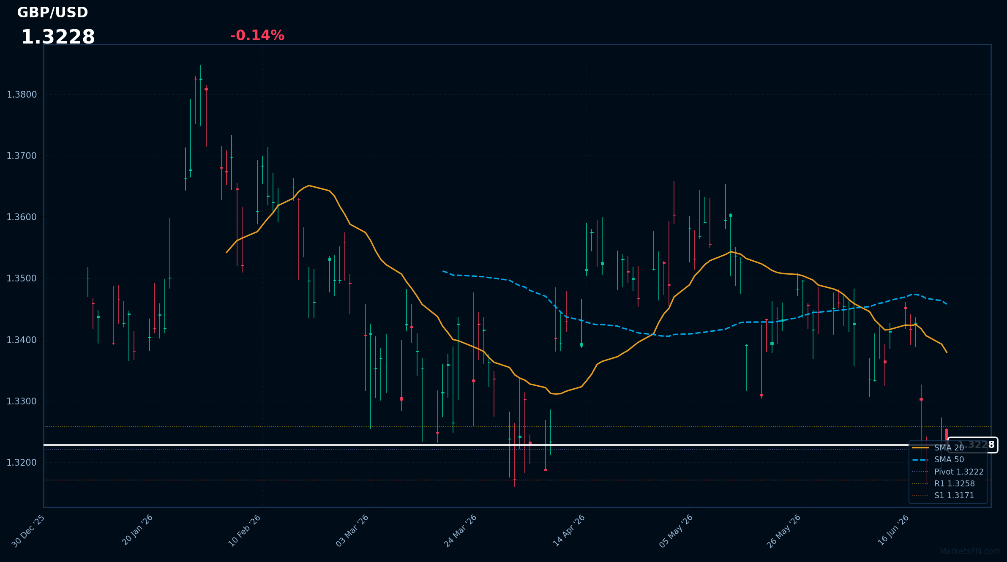Click the 30 Dec '25 date label
The width and height of the screenshot is (1007, 562).
pos(28,531)
